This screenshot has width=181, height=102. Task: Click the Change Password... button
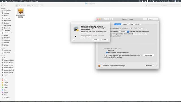136,29
